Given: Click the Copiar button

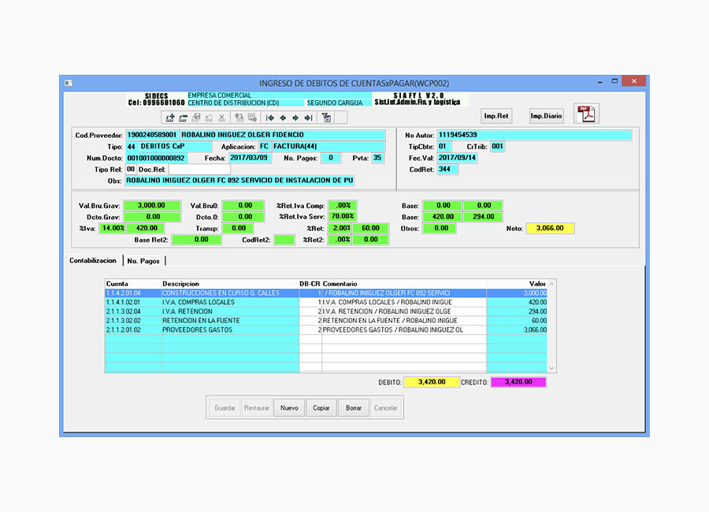Looking at the screenshot, I should [x=321, y=408].
